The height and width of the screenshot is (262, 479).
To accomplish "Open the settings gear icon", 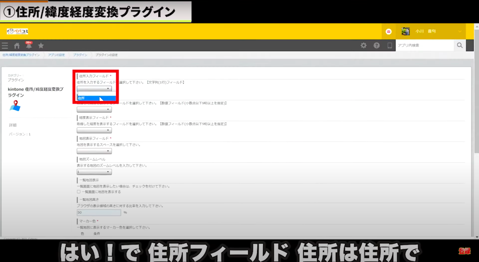I will coord(364,46).
